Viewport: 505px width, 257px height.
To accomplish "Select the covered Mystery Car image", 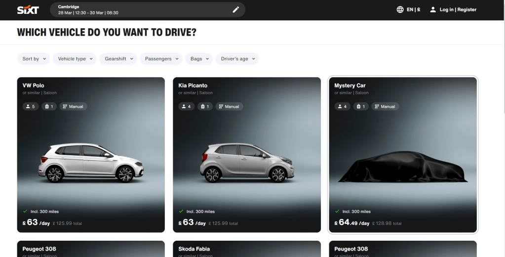I will point(403,167).
